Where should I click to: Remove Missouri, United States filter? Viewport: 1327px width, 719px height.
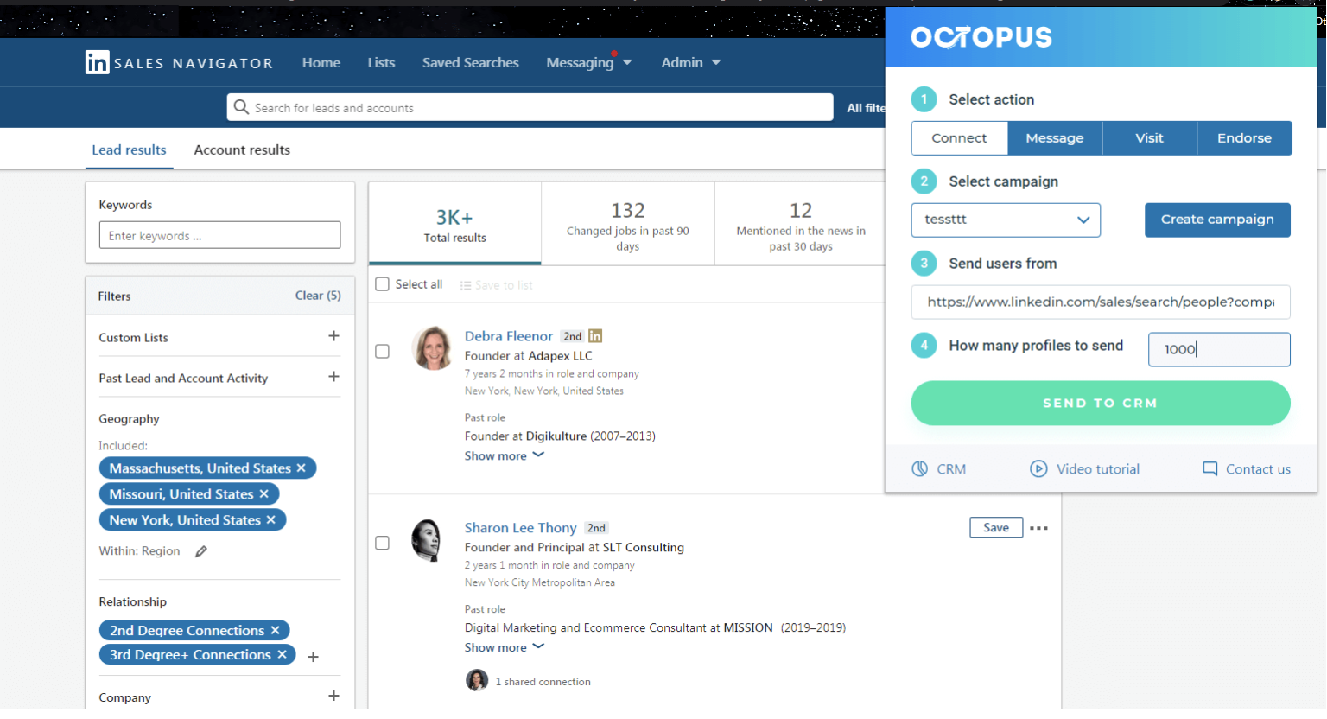pos(264,494)
